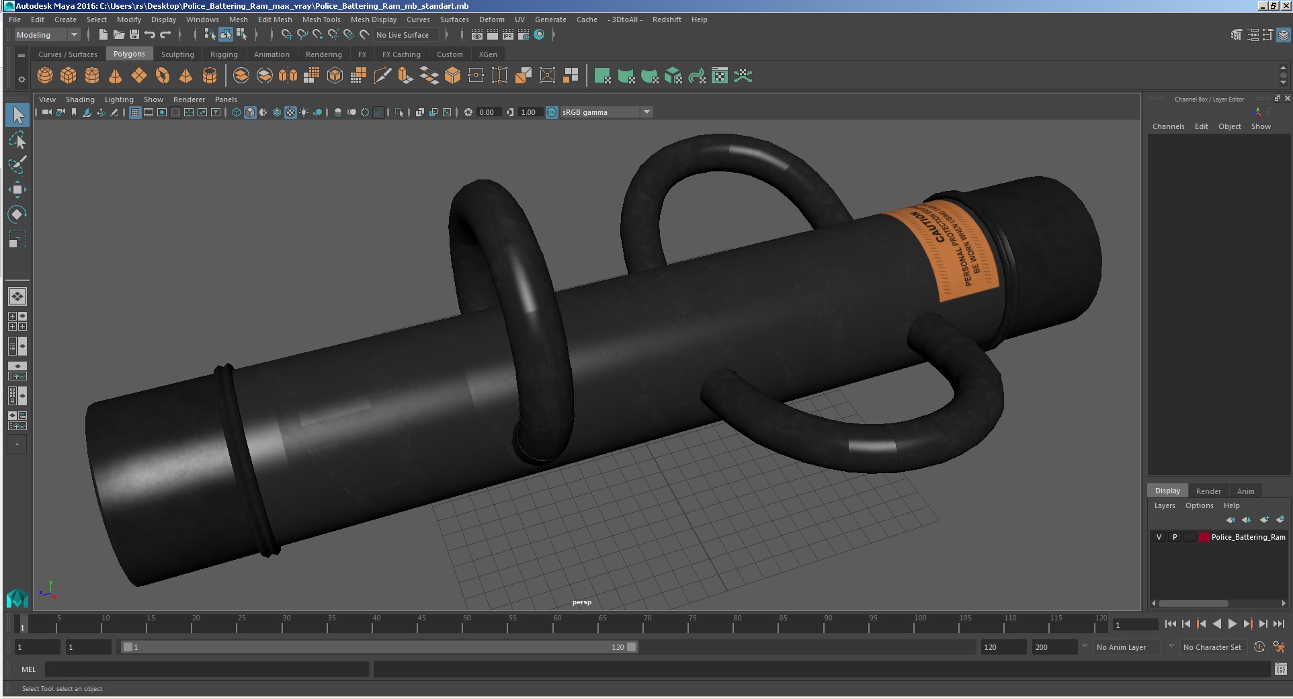Click the MEL command language label

coord(28,669)
